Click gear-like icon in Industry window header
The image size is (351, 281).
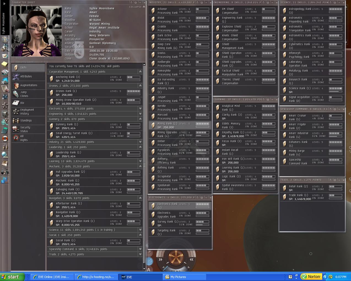[x=198, y=2]
